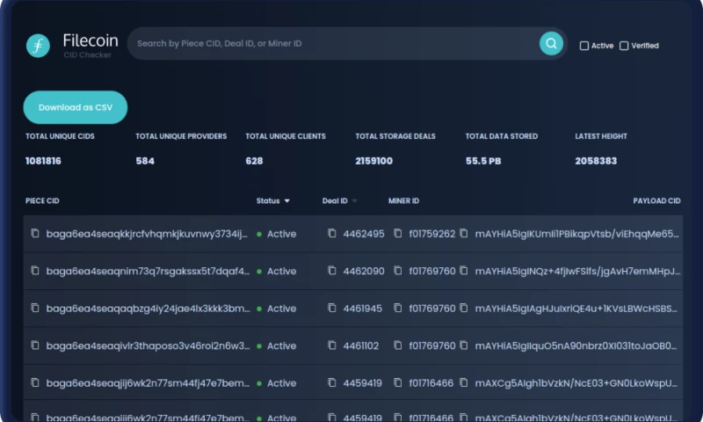Click the Total Data Stored value 55.5 PB
703x422 pixels.
pyautogui.click(x=483, y=161)
